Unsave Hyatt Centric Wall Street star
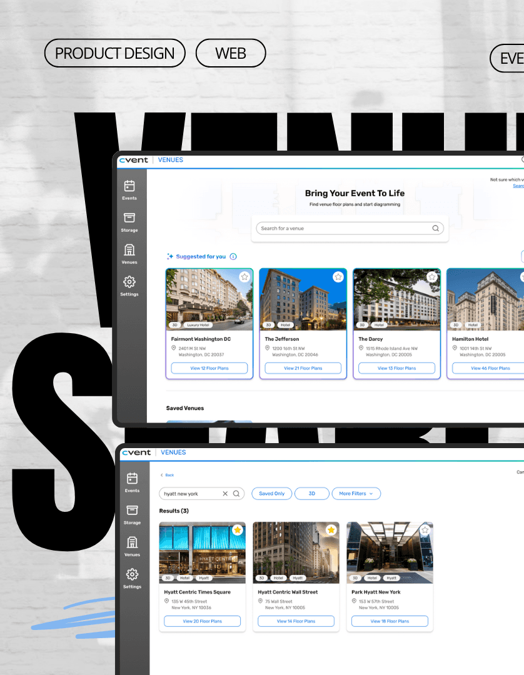Screen dimensions: 524x675 click(331, 530)
